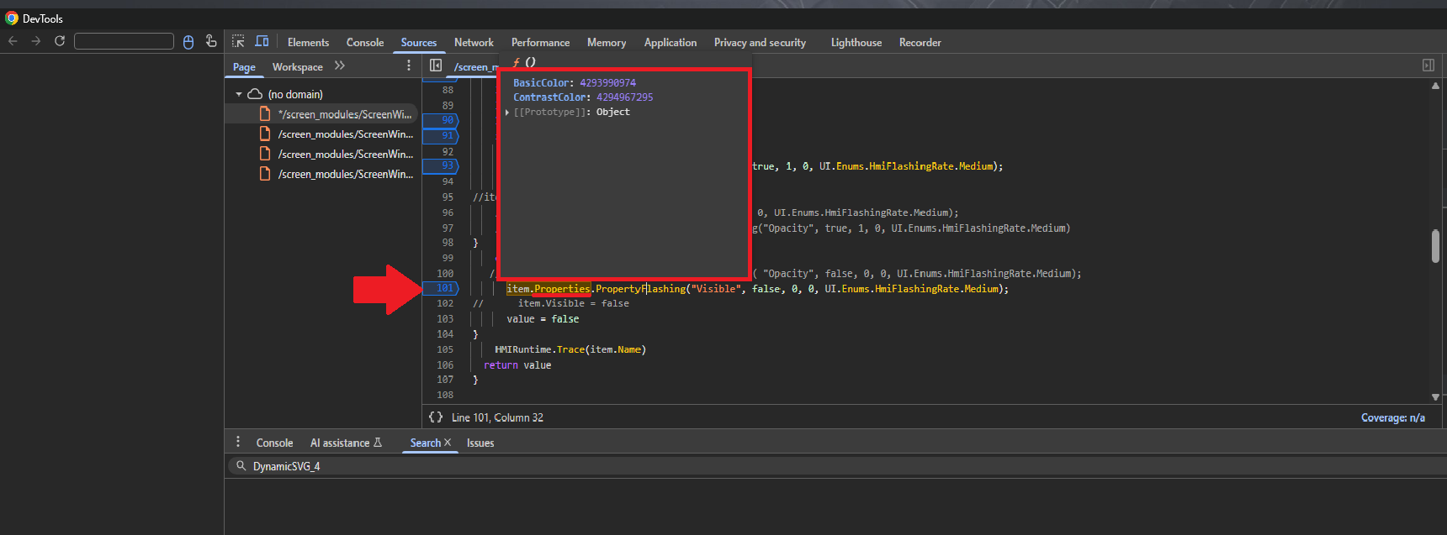Image resolution: width=1447 pixels, height=535 pixels.
Task: Click the code editor vertical scrollbar thumb
Action: [x=1435, y=246]
